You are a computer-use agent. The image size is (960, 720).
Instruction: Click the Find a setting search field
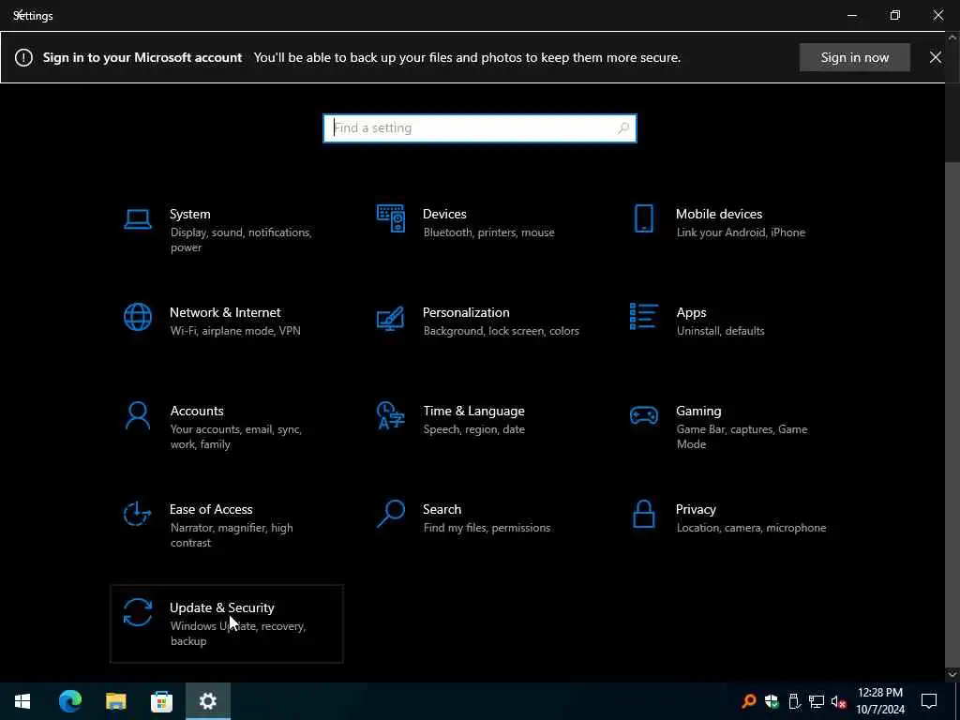click(x=479, y=127)
